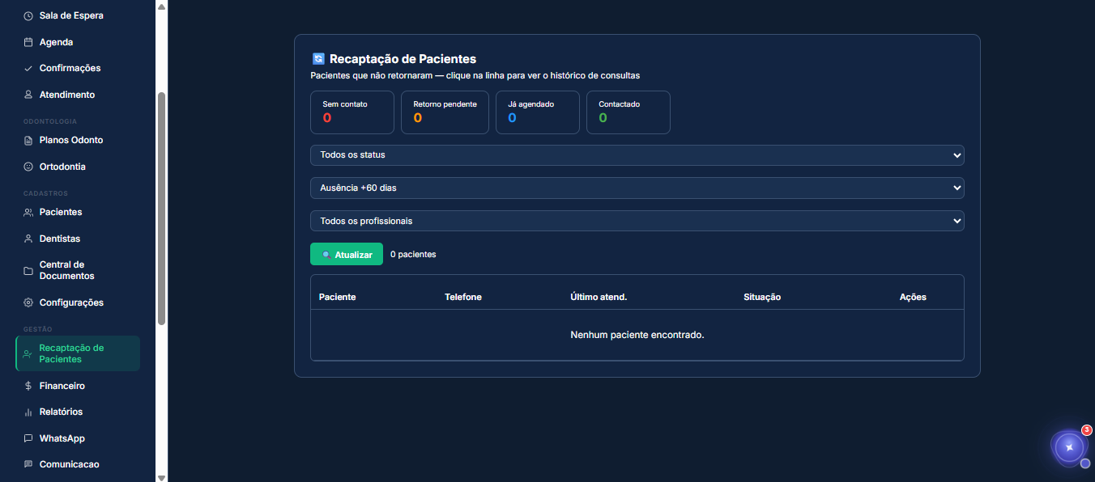1095x482 pixels.
Task: Click the gear icon beside Configurações
Action: coord(28,302)
